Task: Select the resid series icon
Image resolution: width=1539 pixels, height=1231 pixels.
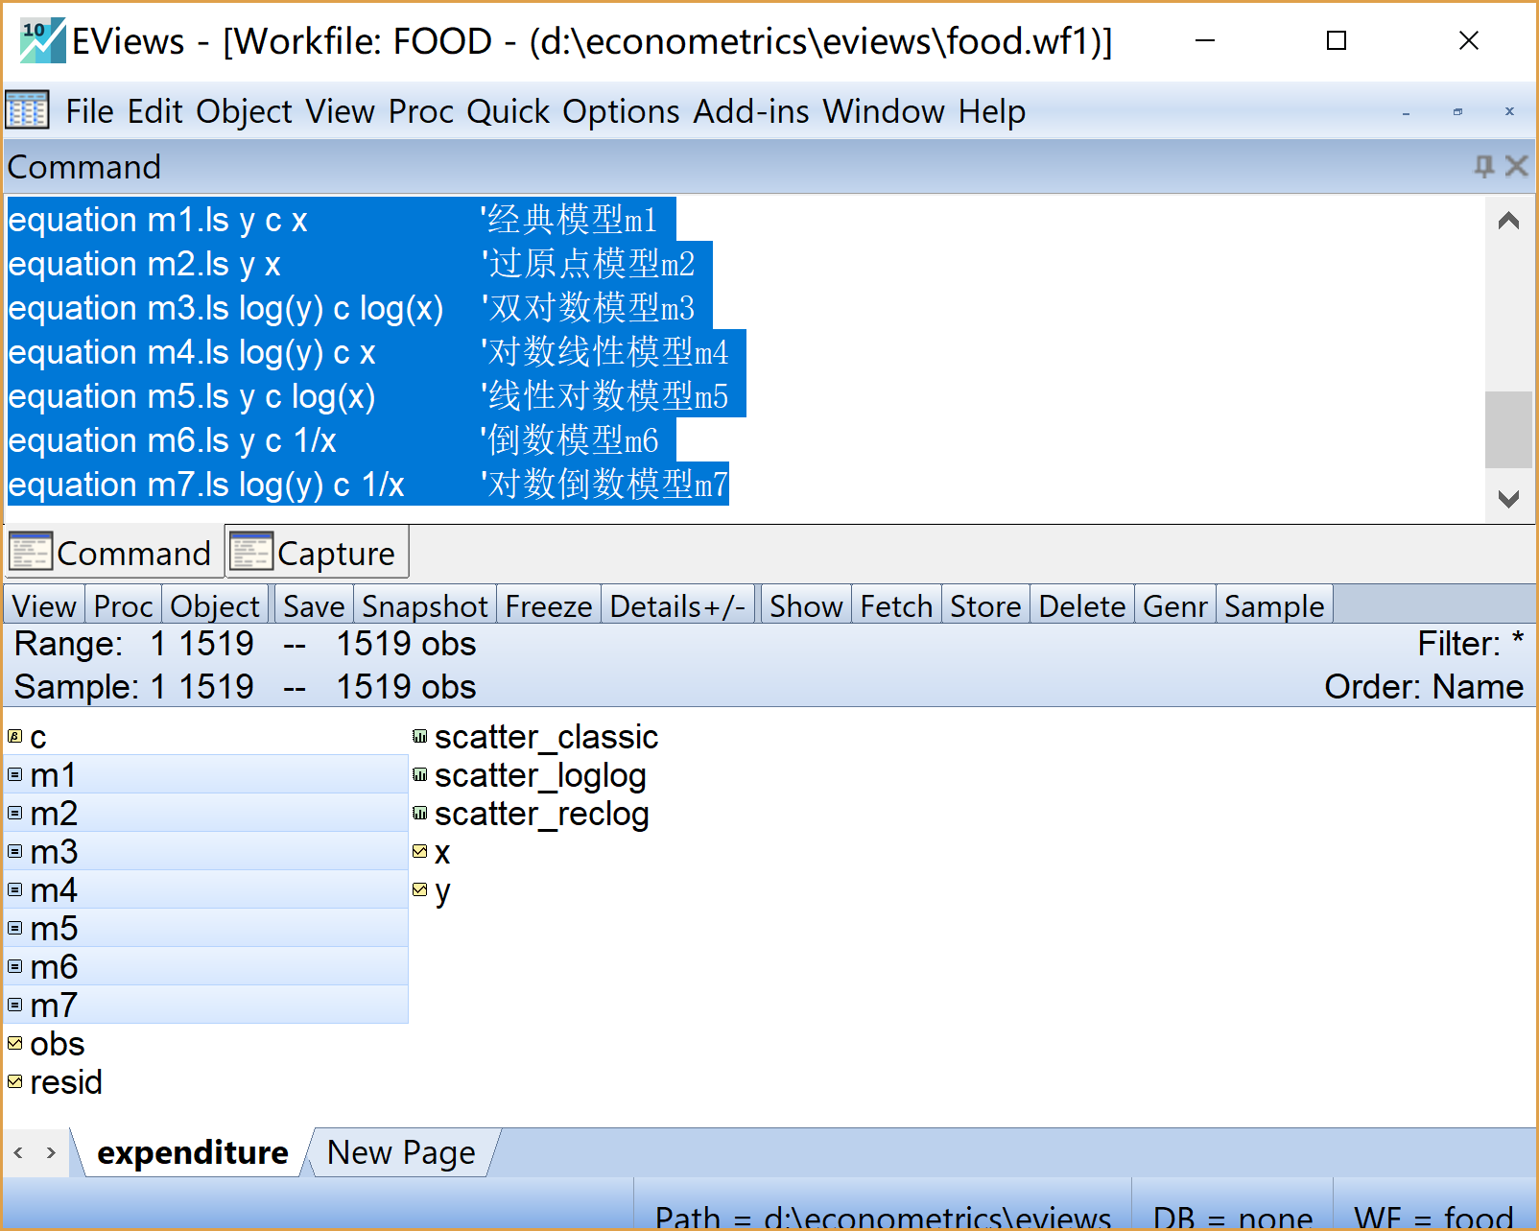Action: [14, 1082]
